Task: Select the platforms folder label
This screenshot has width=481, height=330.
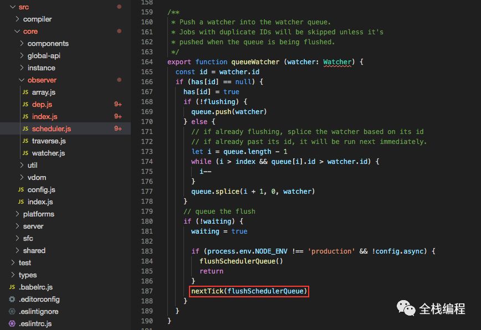Action: [39, 214]
